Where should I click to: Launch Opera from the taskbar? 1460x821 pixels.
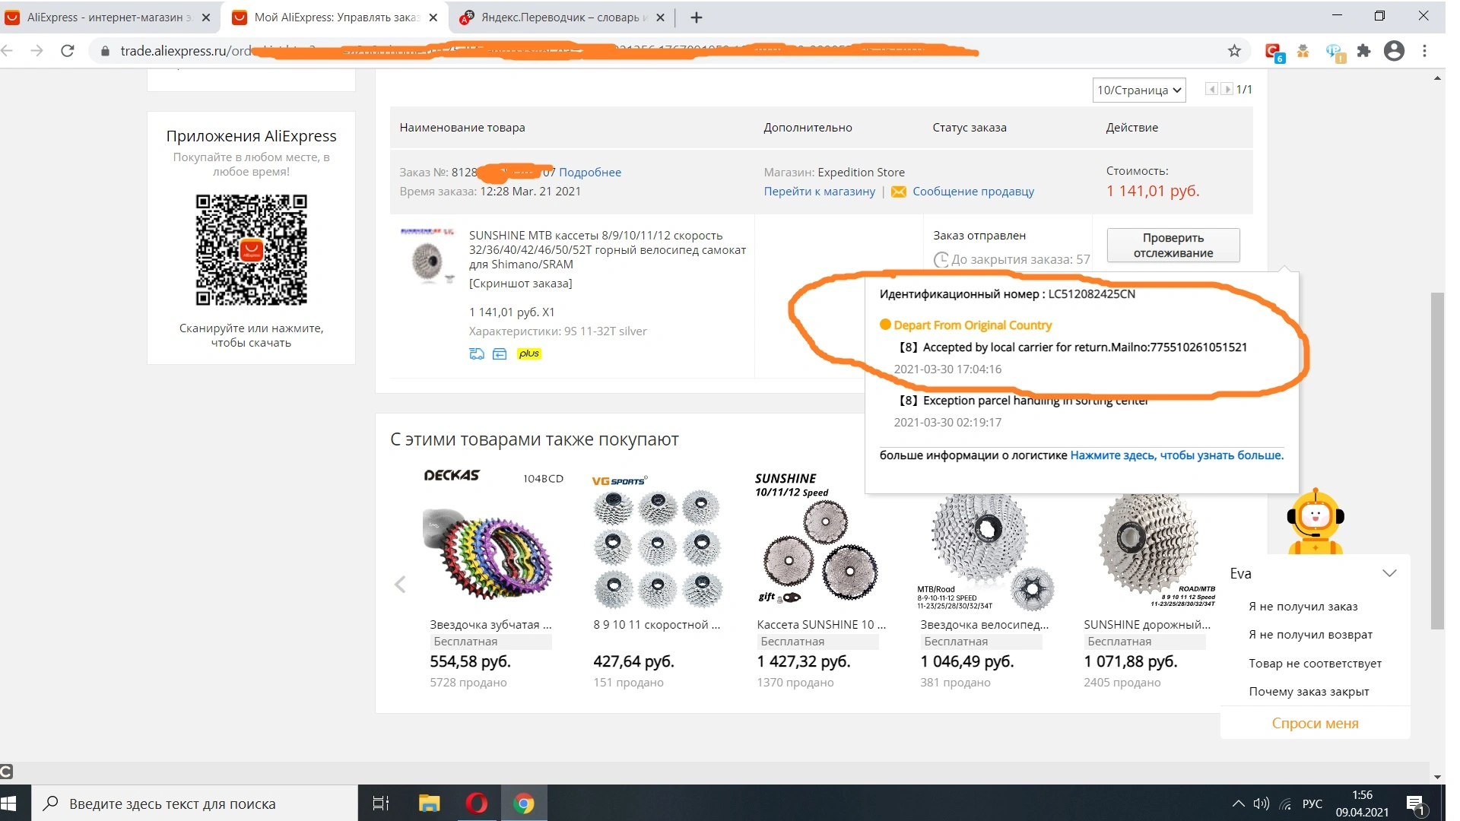pyautogui.click(x=477, y=804)
